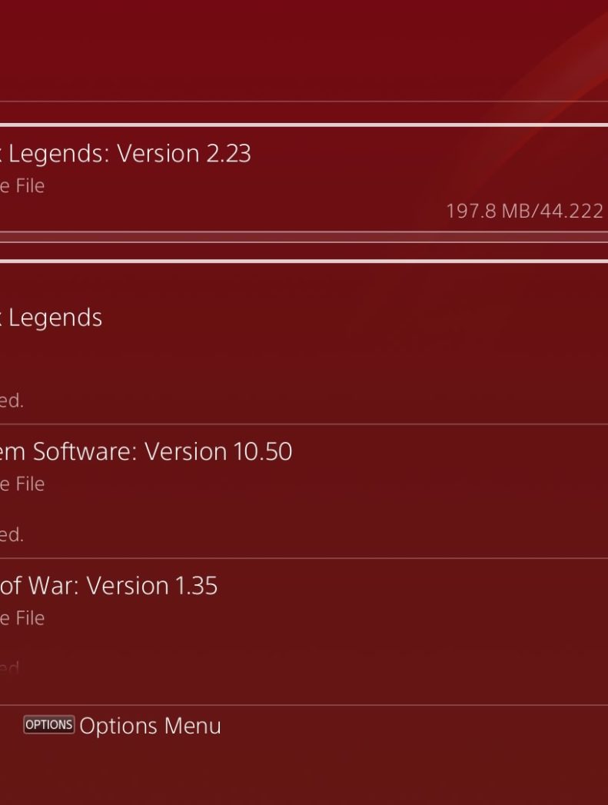608x805 pixels.
Task: Open the Options Menu label
Action: (x=150, y=726)
